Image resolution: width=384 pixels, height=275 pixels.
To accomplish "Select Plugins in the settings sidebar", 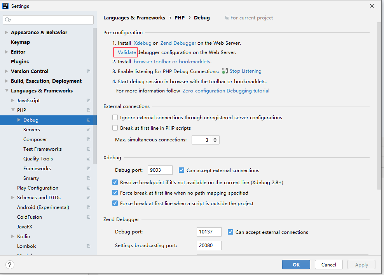I will point(20,62).
